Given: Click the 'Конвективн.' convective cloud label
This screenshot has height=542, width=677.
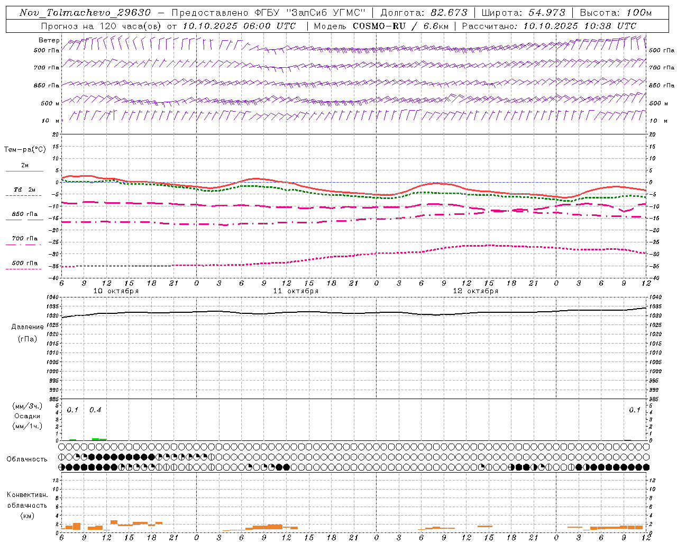Looking at the screenshot, I should click(27, 495).
